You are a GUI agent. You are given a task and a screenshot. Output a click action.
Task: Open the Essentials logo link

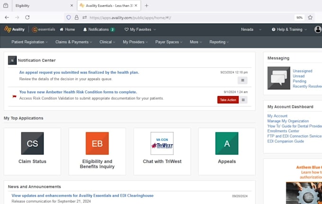(44, 29)
